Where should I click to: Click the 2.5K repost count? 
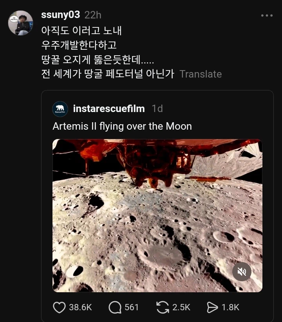181,308
